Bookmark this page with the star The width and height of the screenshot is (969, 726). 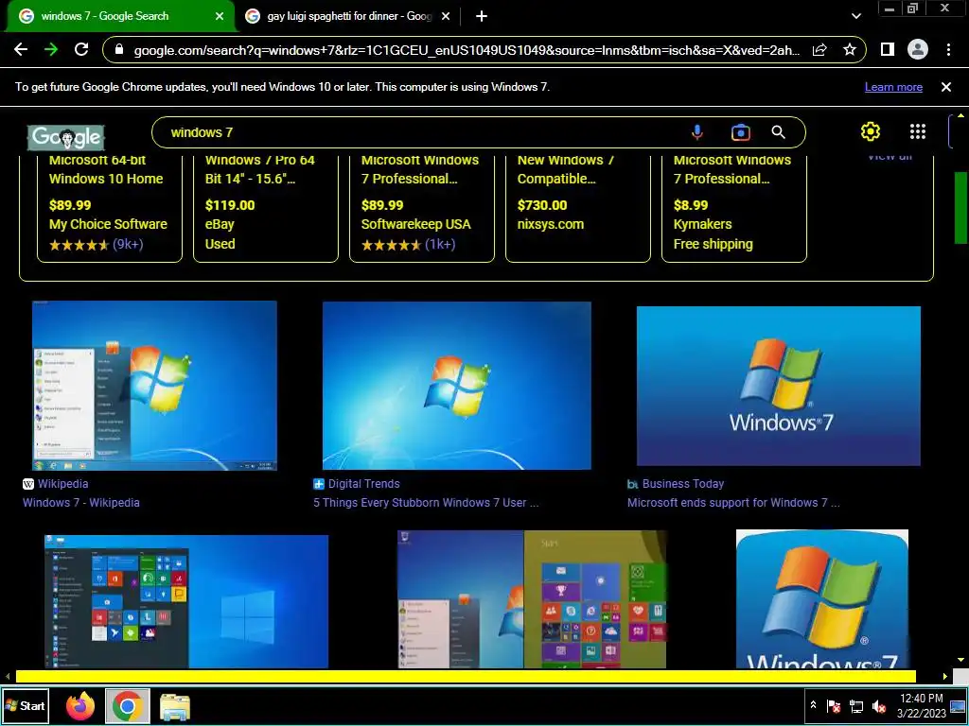(850, 49)
